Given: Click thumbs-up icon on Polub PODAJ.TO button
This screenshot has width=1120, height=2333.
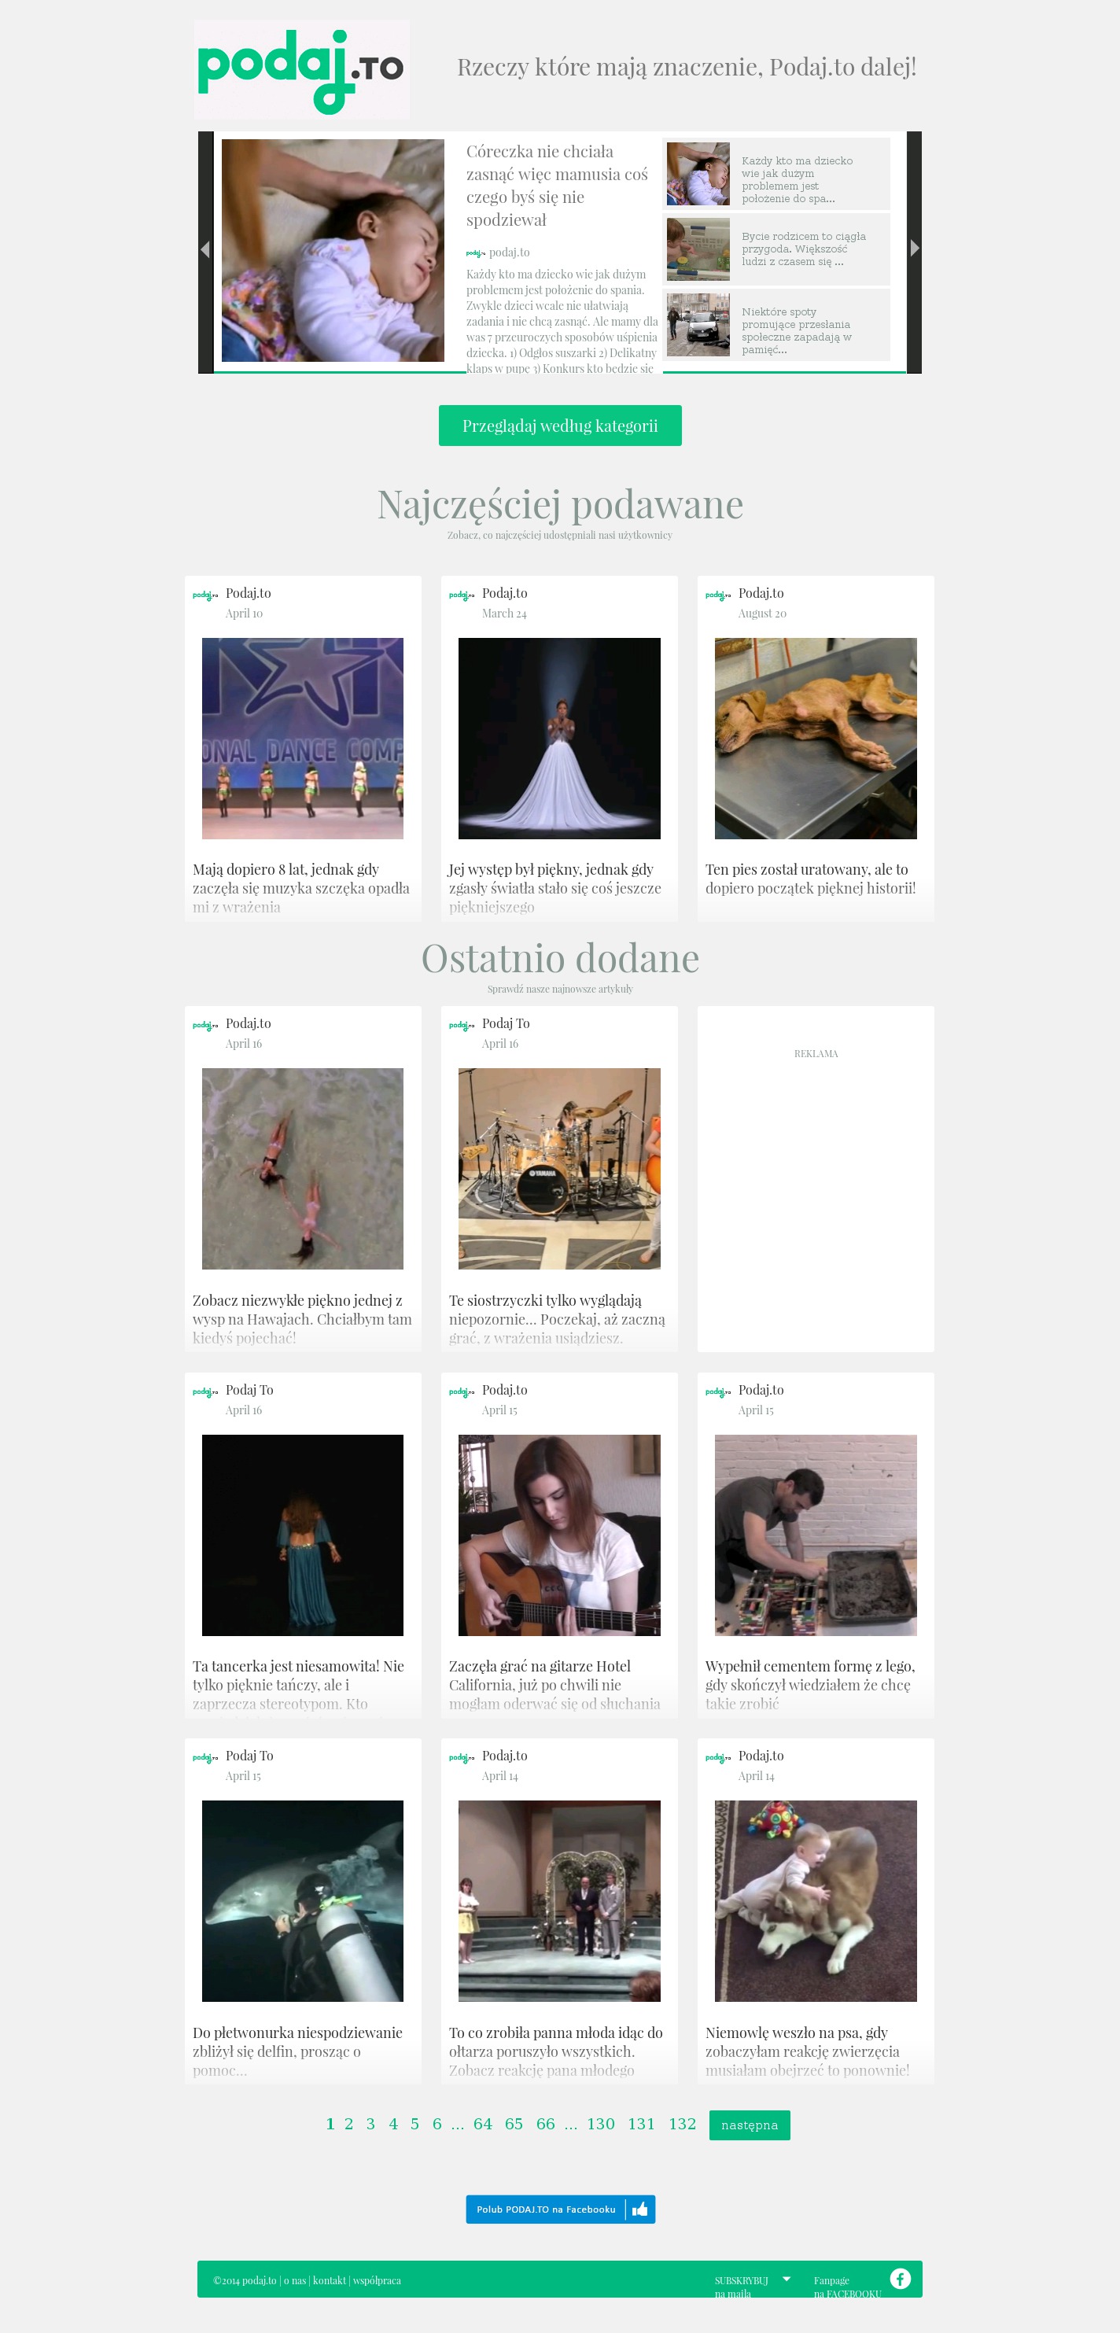Looking at the screenshot, I should point(640,2209).
